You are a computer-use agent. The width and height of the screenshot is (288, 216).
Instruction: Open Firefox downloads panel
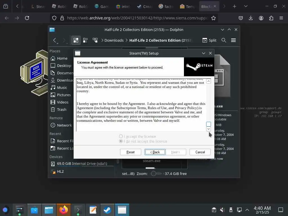[251, 18]
